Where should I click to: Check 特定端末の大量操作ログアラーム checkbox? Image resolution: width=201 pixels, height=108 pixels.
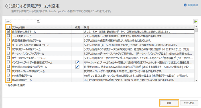8,66
